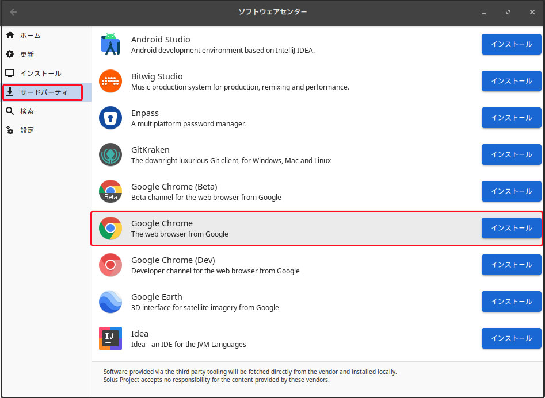Click the Enpass password manager icon

tap(110, 118)
